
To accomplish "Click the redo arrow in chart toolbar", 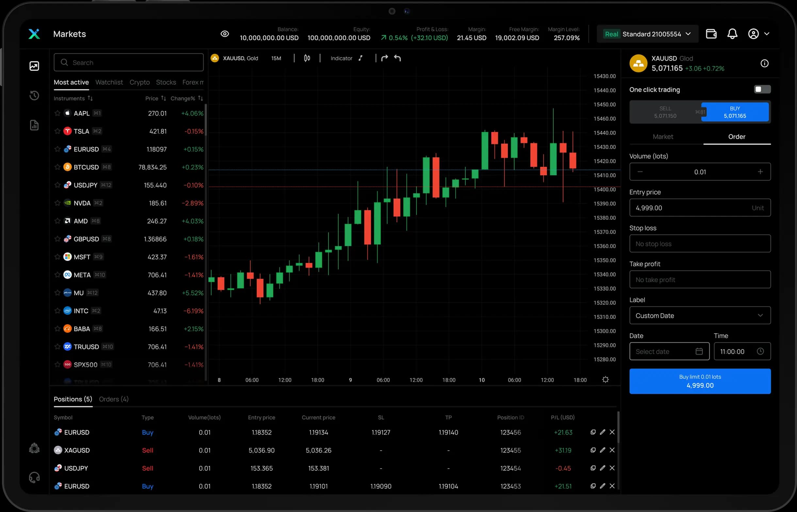I will coord(384,58).
